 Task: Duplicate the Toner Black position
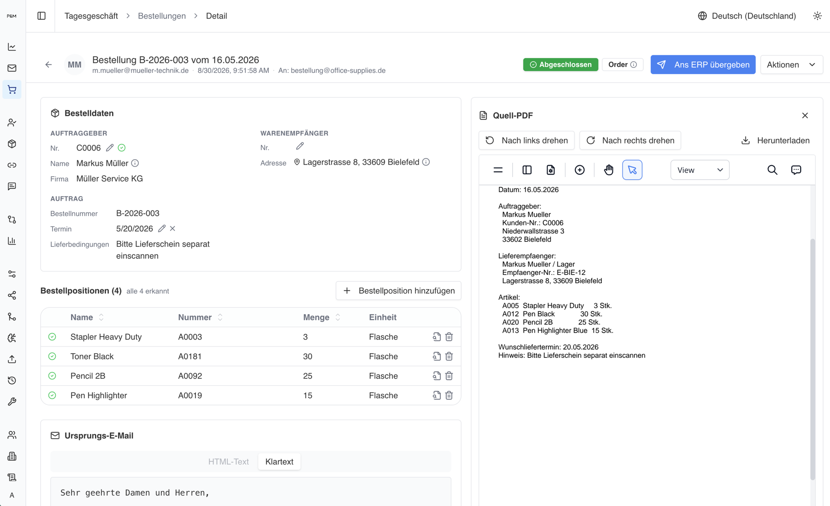436,356
